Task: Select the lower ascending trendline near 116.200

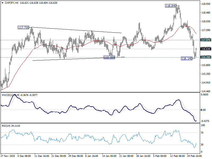Action: 79,59
